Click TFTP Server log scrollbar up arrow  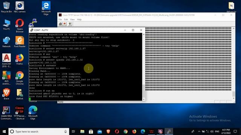click(x=233, y=28)
